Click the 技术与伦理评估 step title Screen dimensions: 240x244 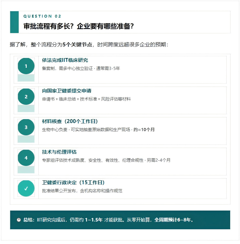[59, 152]
